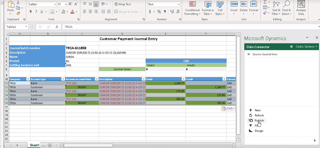Screen dimensions: 320x148
Task: Click the Increase Decimal icon
Action: coord(172,11)
